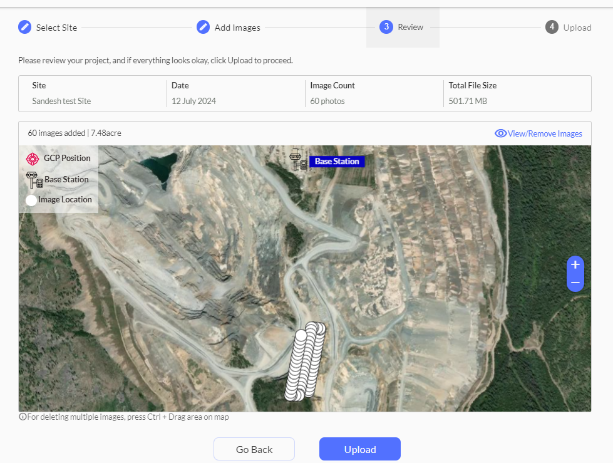Click the GCP Position legend icon

(x=33, y=159)
